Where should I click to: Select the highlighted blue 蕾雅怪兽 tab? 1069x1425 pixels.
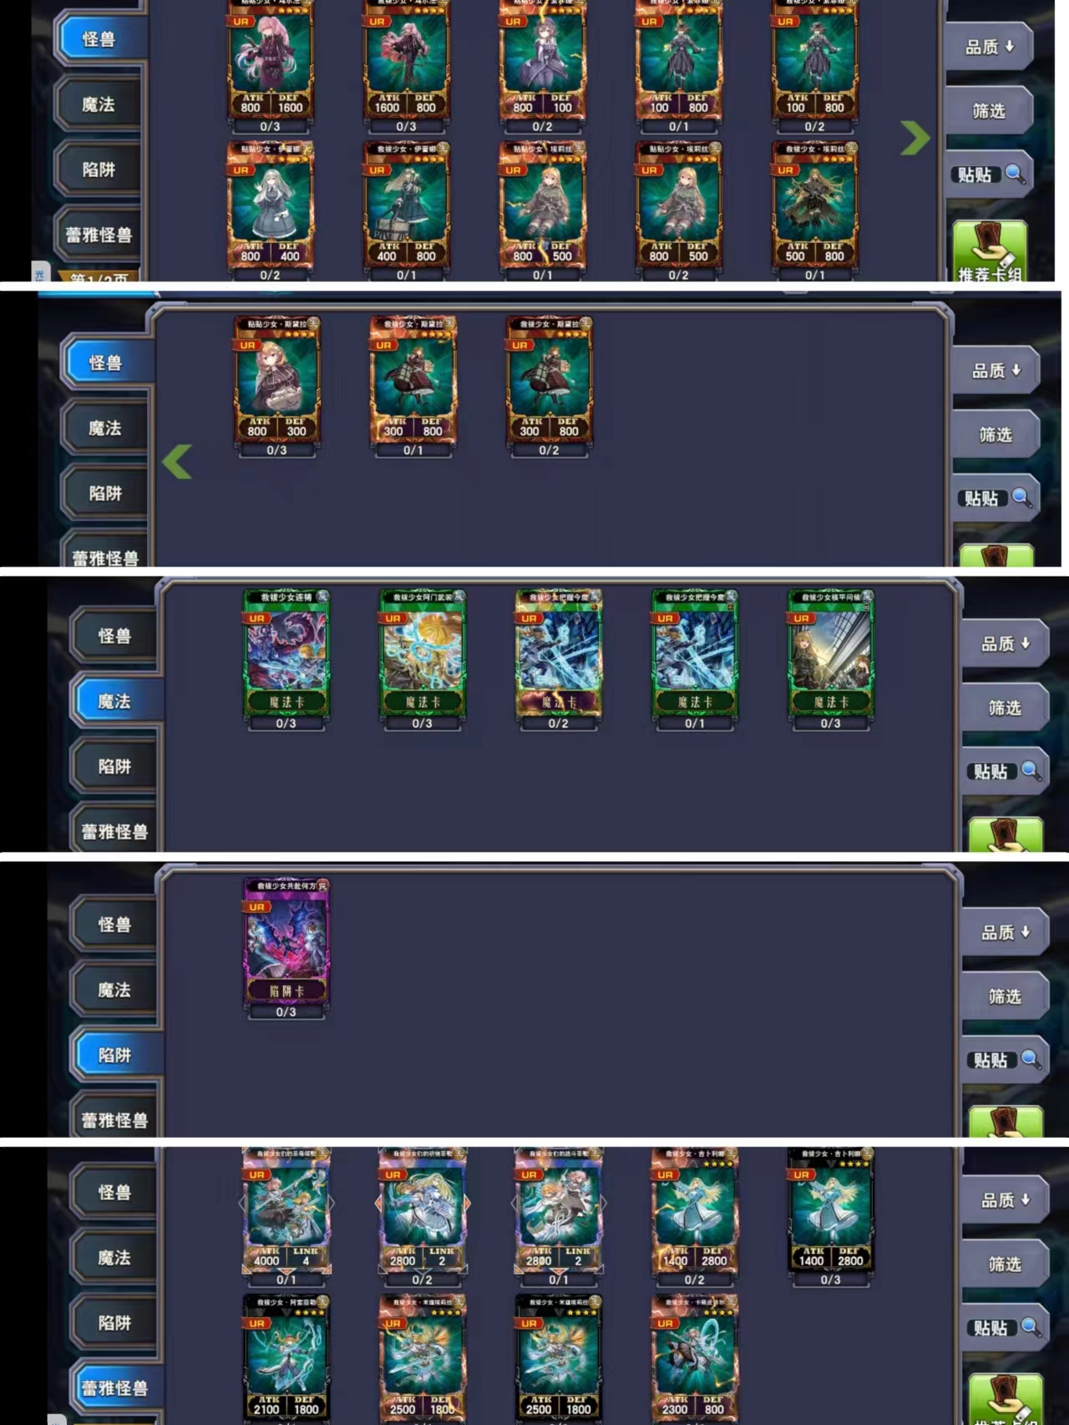[114, 1388]
